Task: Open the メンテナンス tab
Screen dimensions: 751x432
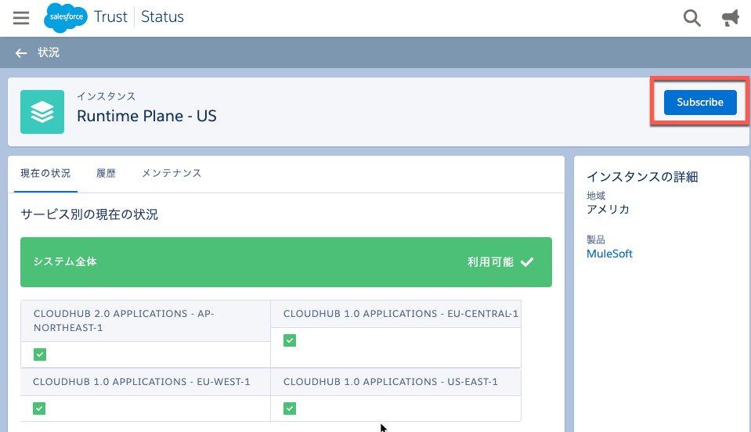Action: coord(172,173)
